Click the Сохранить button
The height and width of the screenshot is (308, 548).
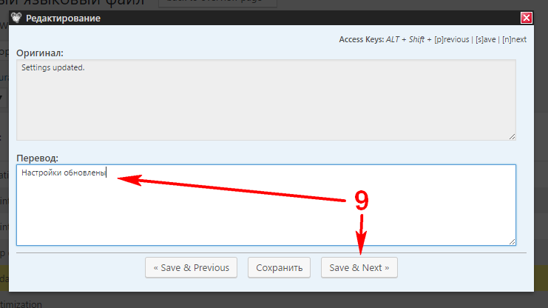(280, 268)
